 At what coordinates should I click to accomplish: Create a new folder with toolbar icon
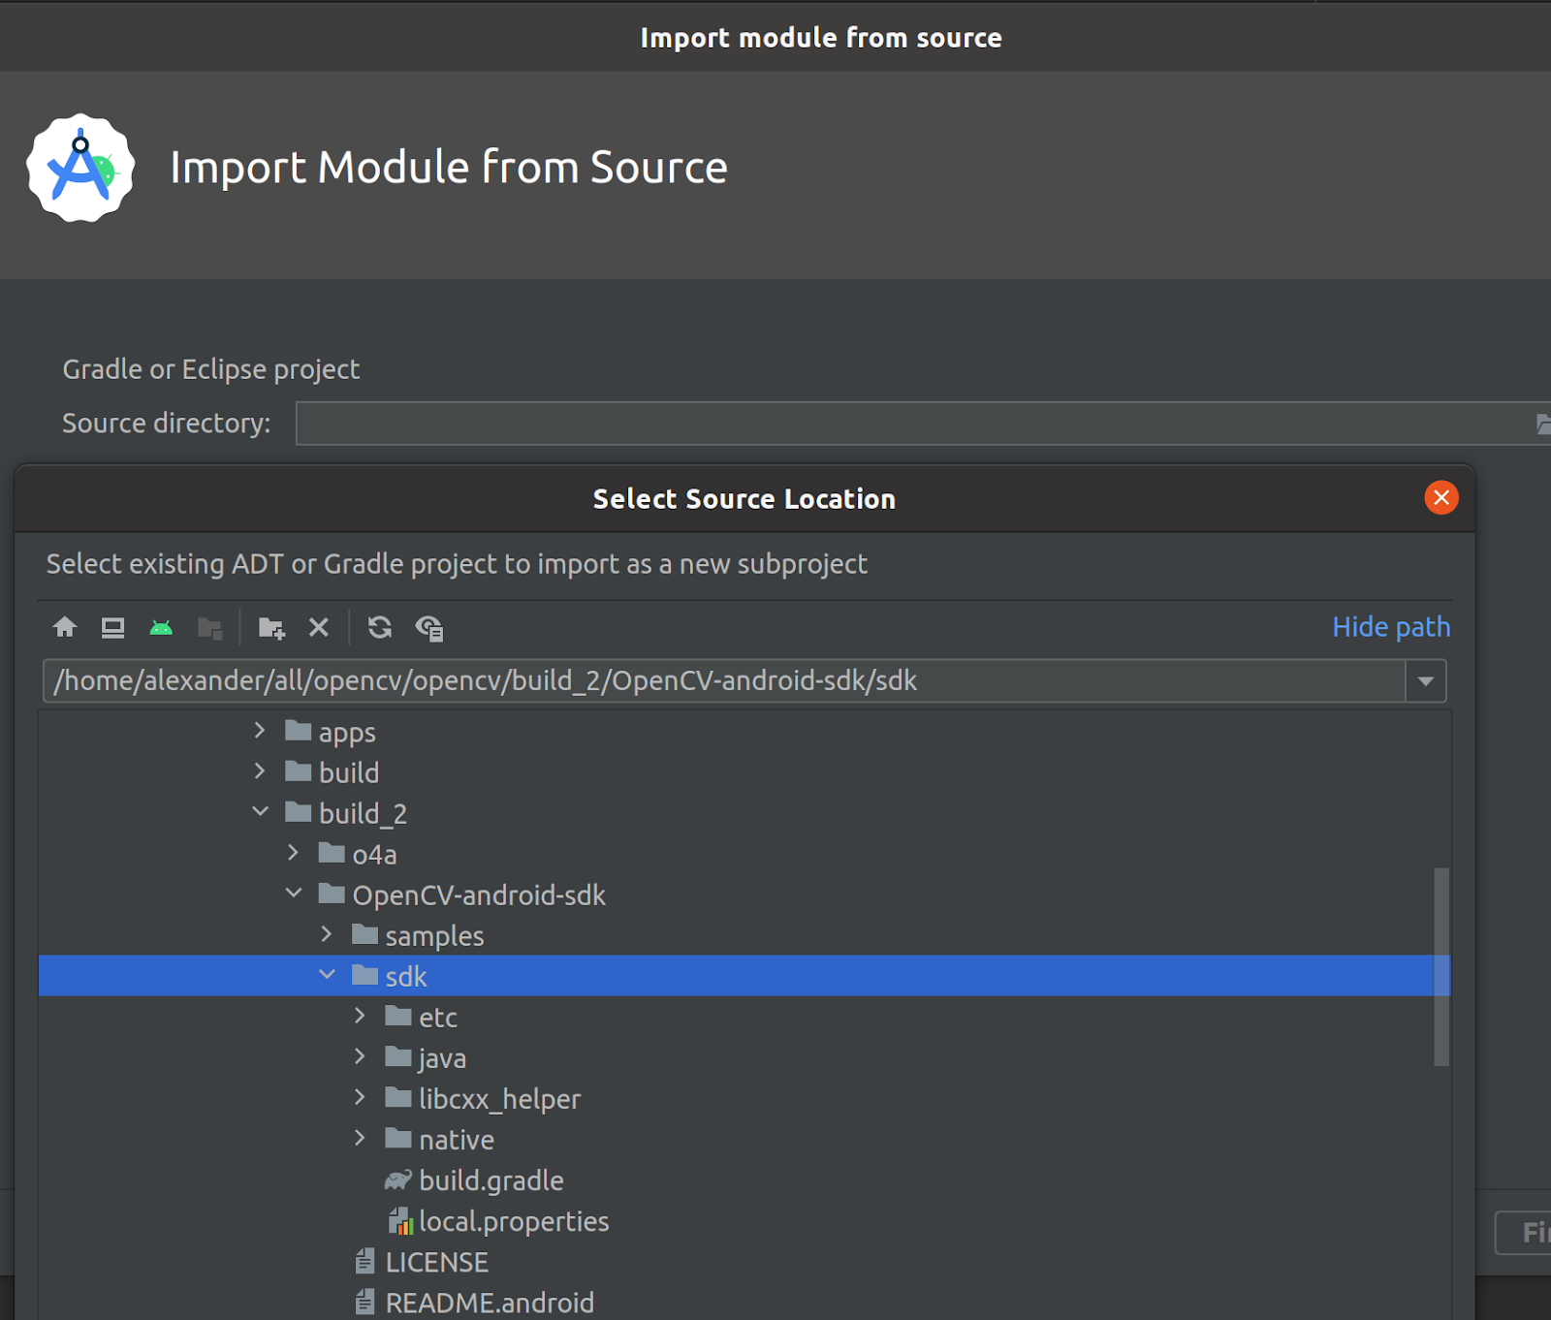tap(271, 628)
